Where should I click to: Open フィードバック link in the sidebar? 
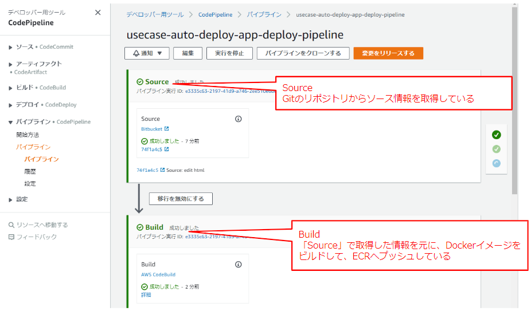point(37,237)
